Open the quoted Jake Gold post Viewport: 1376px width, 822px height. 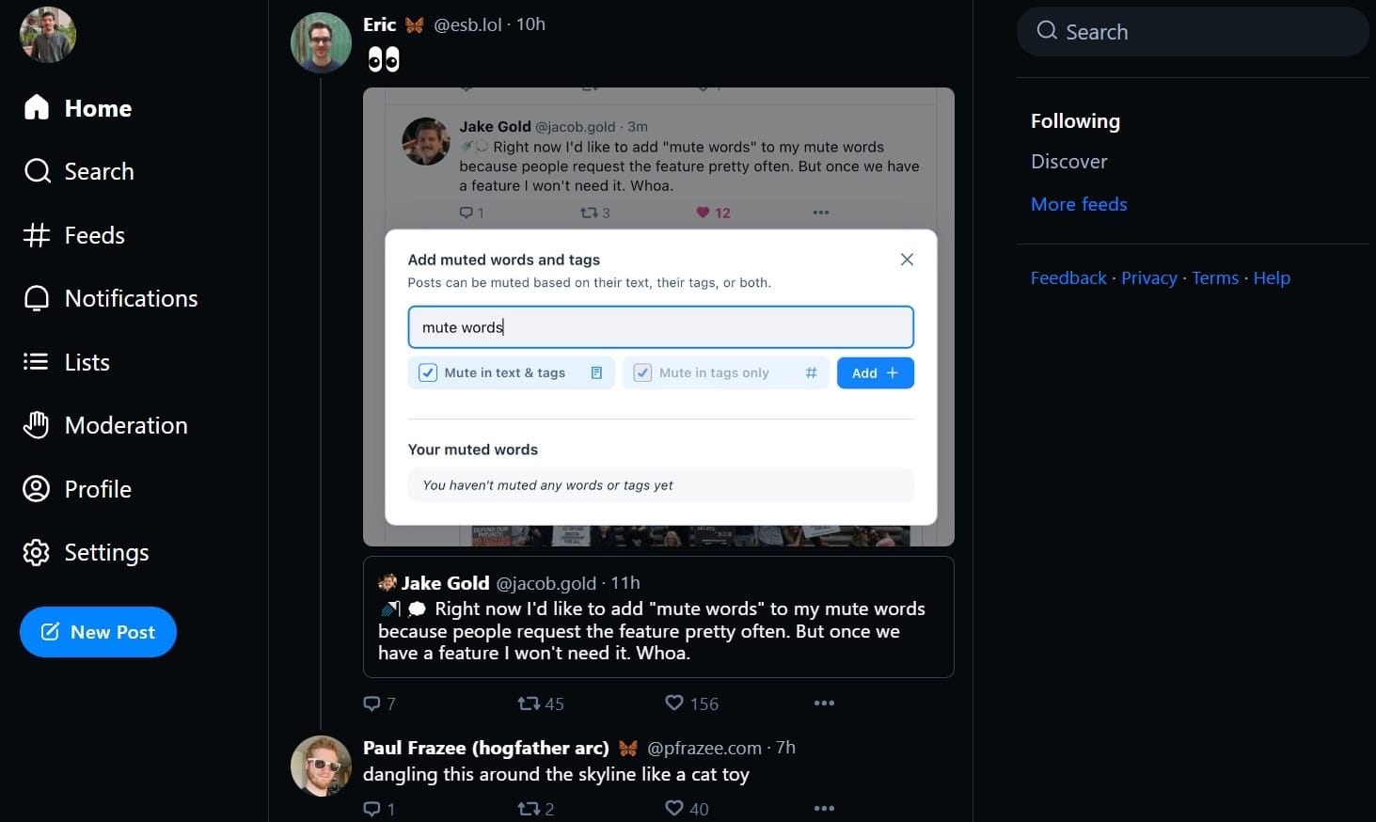click(x=658, y=617)
